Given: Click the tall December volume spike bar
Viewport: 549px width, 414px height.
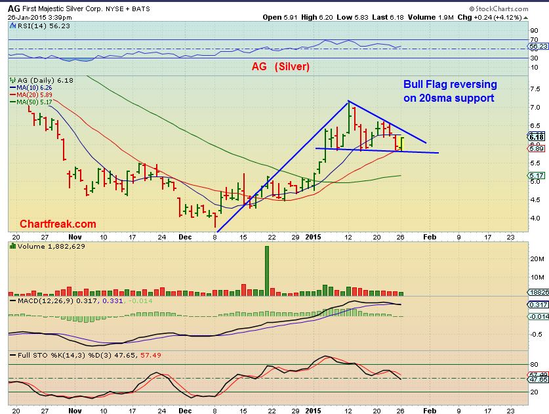Looking at the screenshot, I should click(267, 271).
